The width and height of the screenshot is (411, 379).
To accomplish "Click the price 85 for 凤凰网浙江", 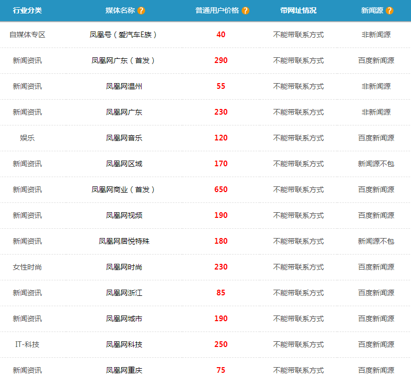I will point(220,293).
